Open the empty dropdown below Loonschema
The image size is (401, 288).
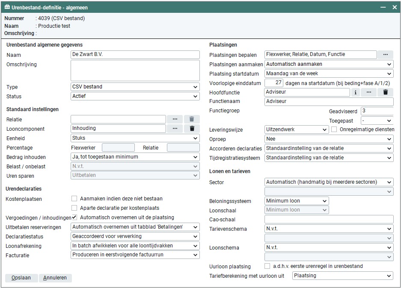(x=329, y=257)
